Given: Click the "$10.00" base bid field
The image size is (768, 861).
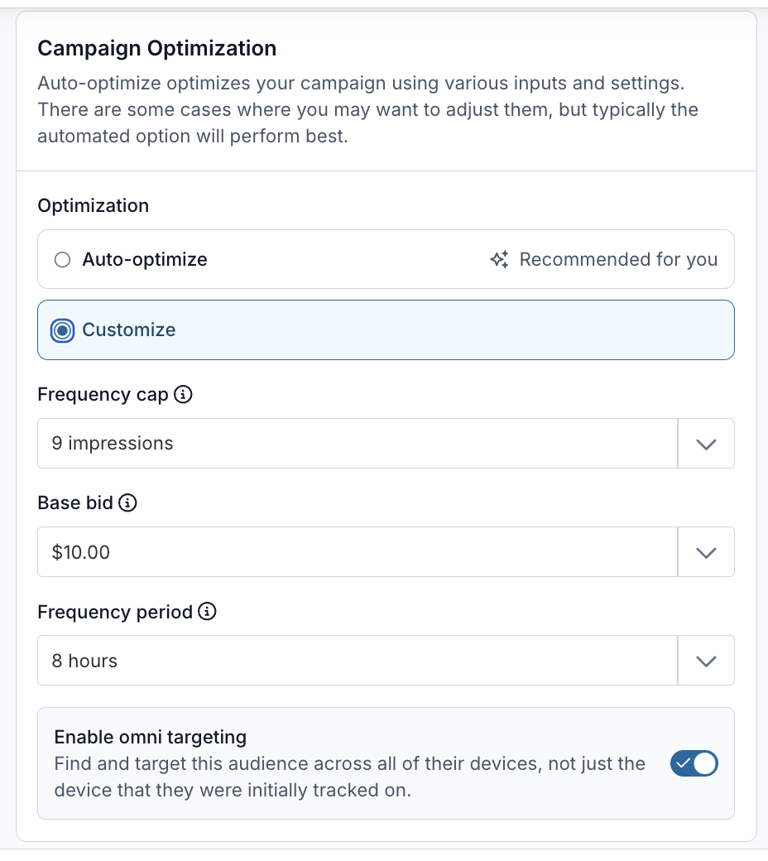Looking at the screenshot, I should click(356, 552).
